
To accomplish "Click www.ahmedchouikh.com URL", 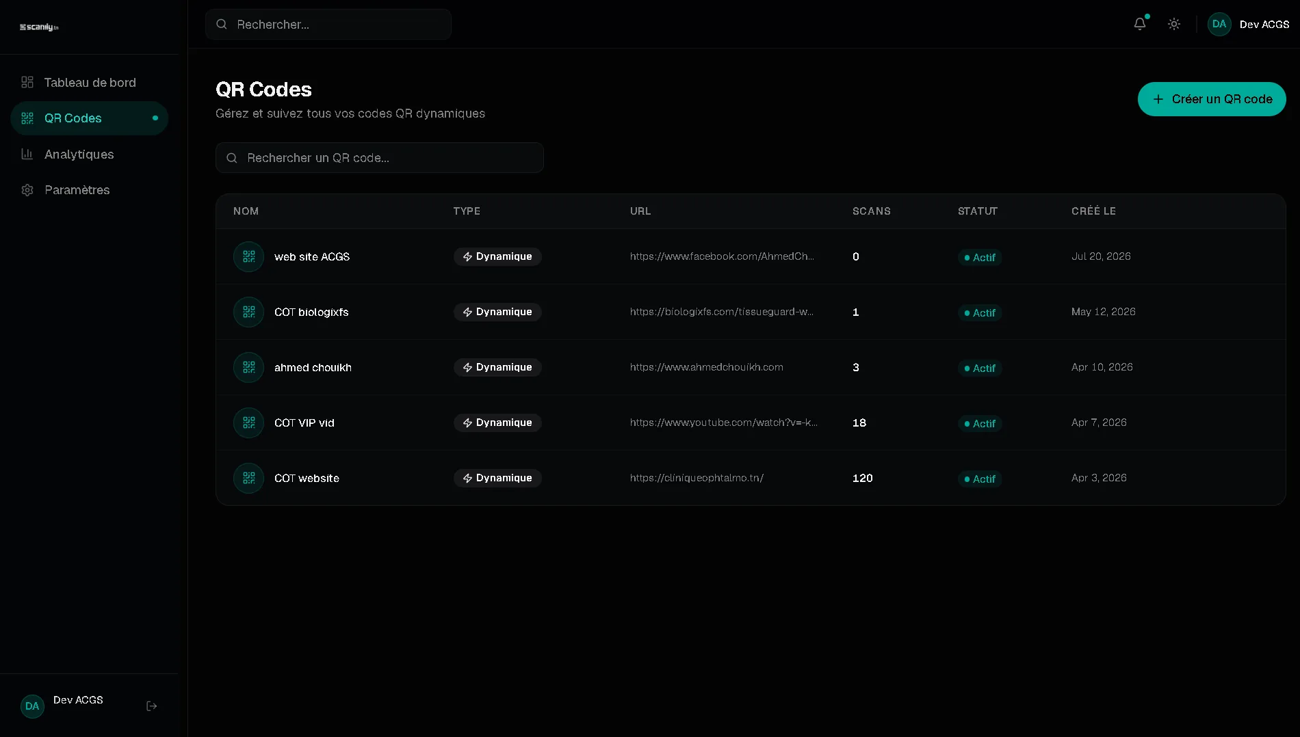I will pyautogui.click(x=707, y=367).
